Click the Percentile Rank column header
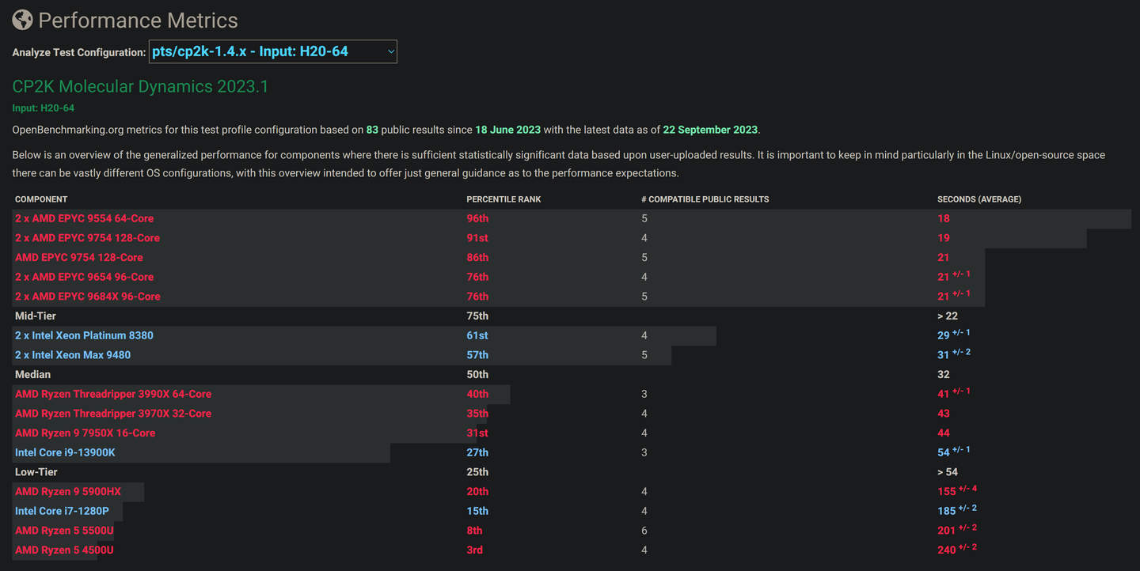1140x571 pixels. [x=503, y=199]
